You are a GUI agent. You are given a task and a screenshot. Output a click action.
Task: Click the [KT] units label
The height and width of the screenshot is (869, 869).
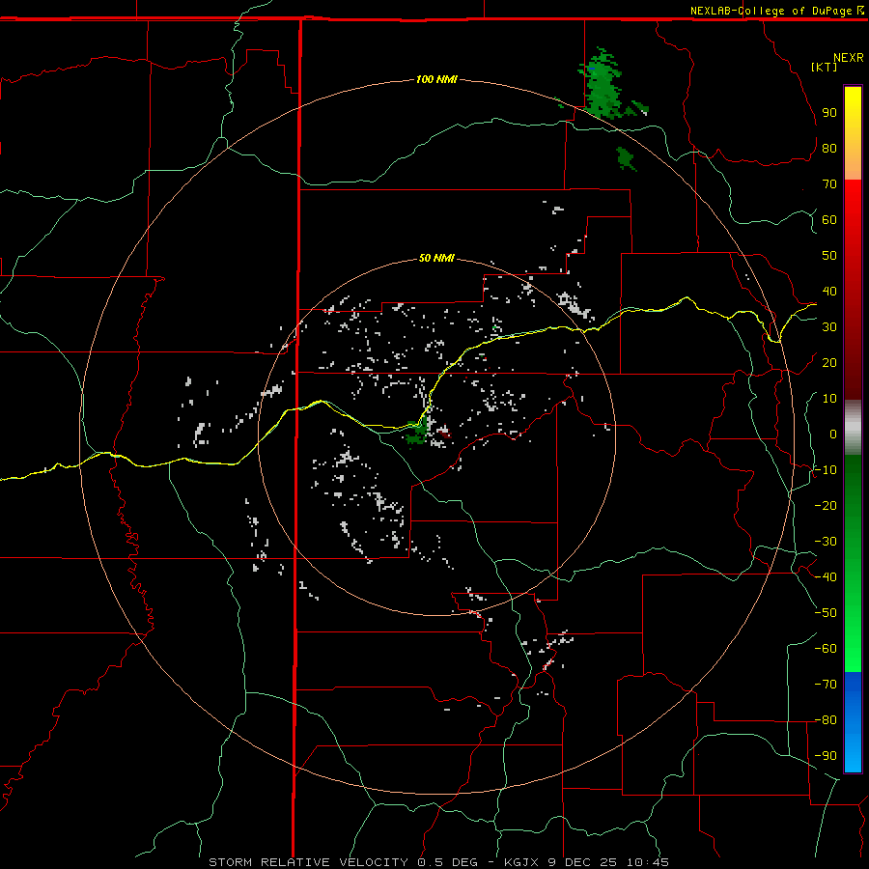point(824,67)
